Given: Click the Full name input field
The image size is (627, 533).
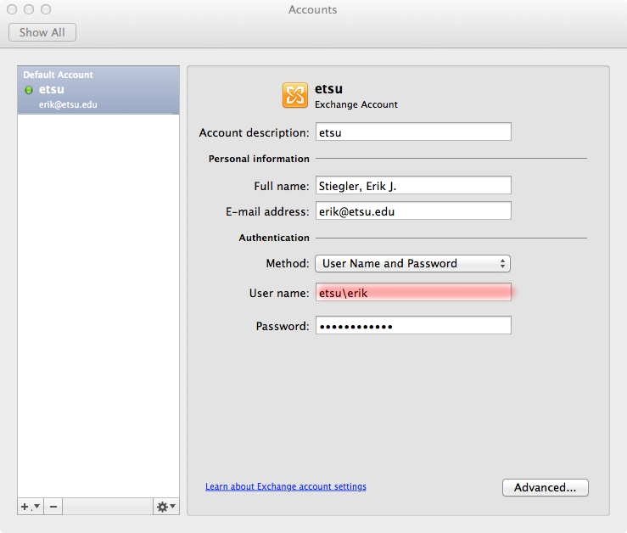Looking at the screenshot, I should pyautogui.click(x=413, y=186).
